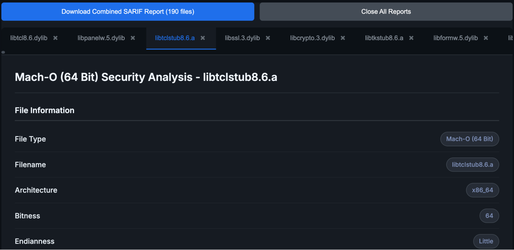The image size is (514, 250).
Task: Select the libcrypto.3.dylib tab
Action: (312, 38)
